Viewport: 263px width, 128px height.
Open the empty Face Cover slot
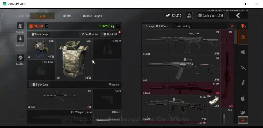pyautogui.click(x=41, y=70)
